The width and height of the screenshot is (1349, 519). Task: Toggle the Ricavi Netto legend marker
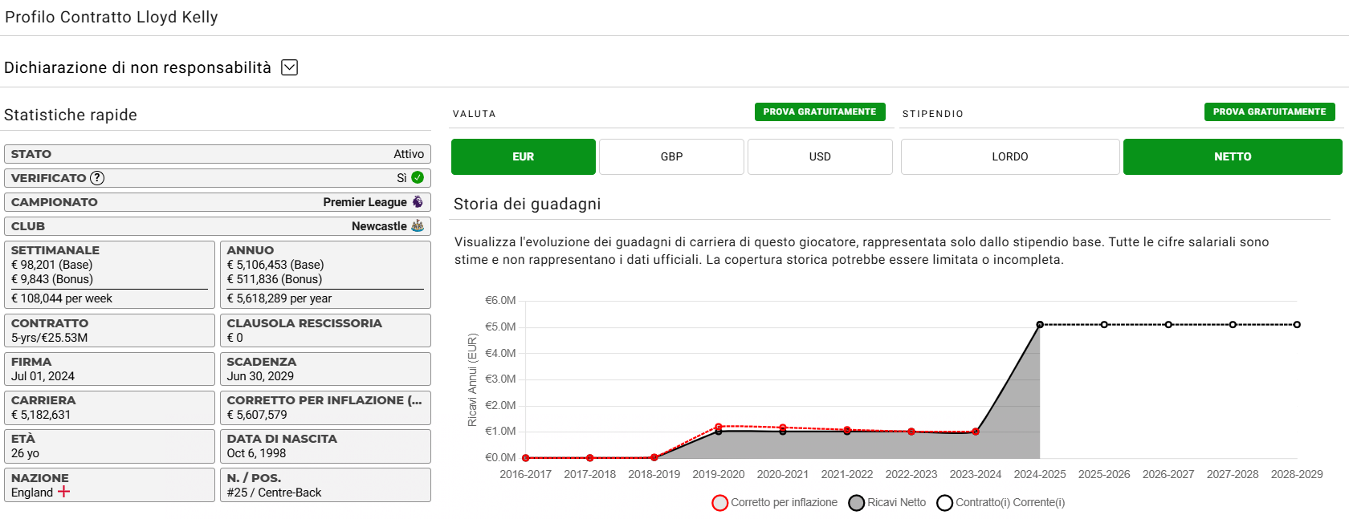point(857,503)
